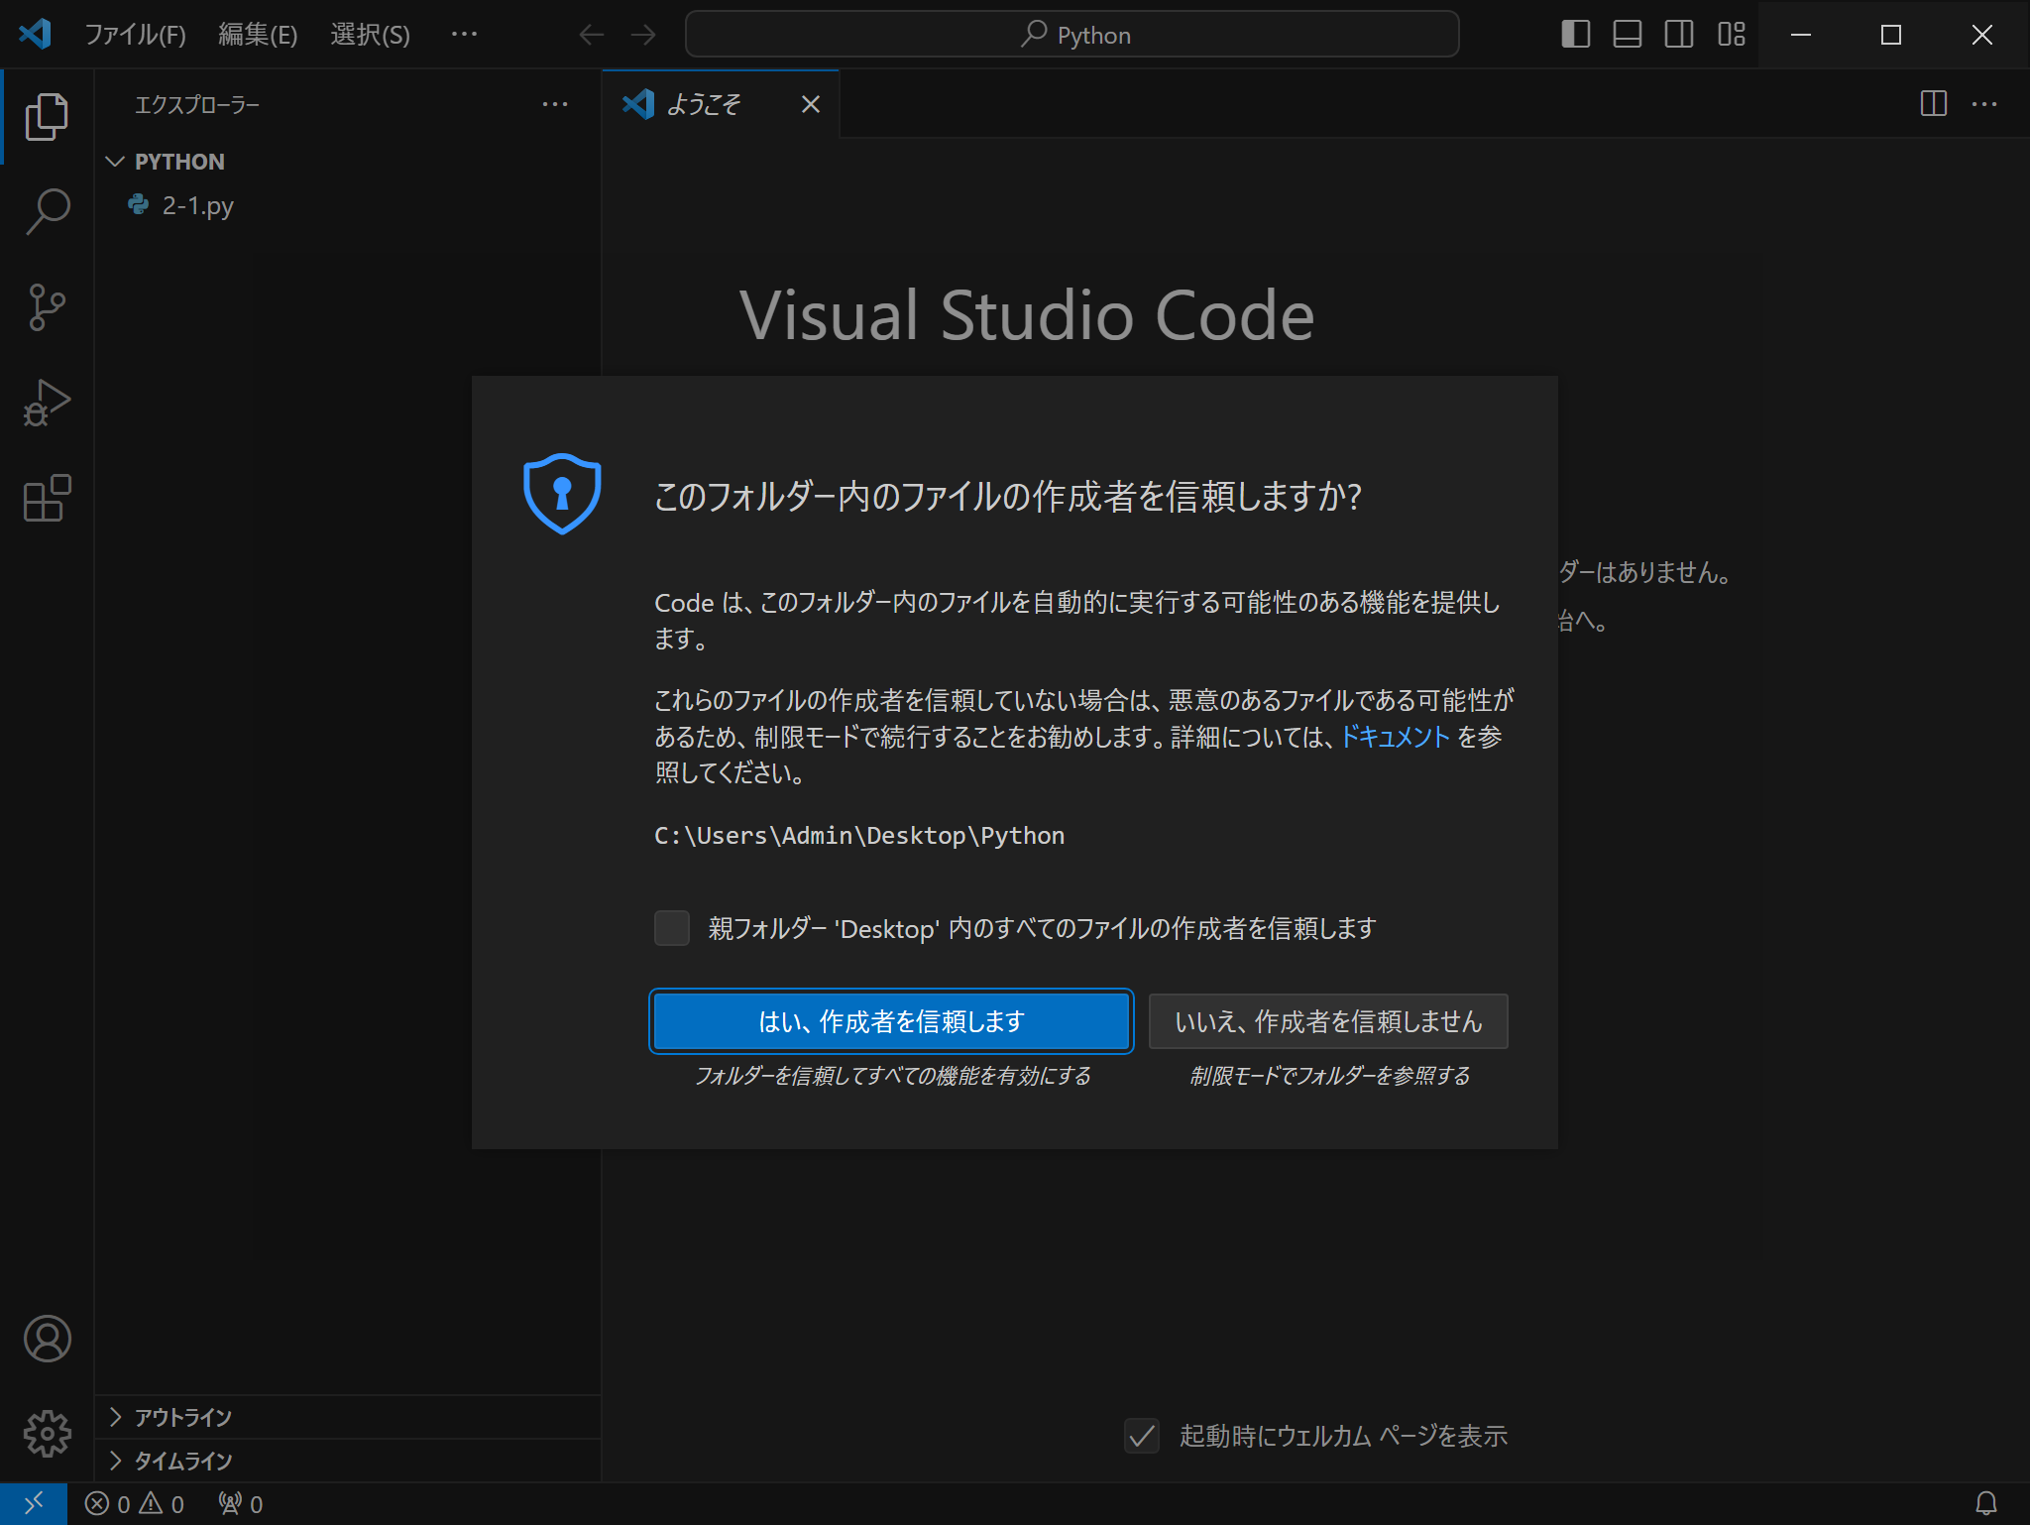
Task: Open the ドキュメント link in dialog
Action: point(1395,737)
